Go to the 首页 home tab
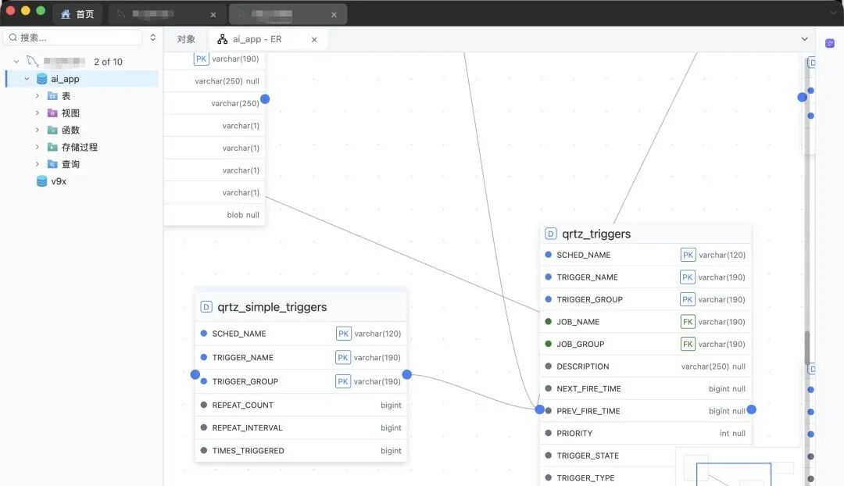This screenshot has height=486, width=844. pyautogui.click(x=77, y=14)
